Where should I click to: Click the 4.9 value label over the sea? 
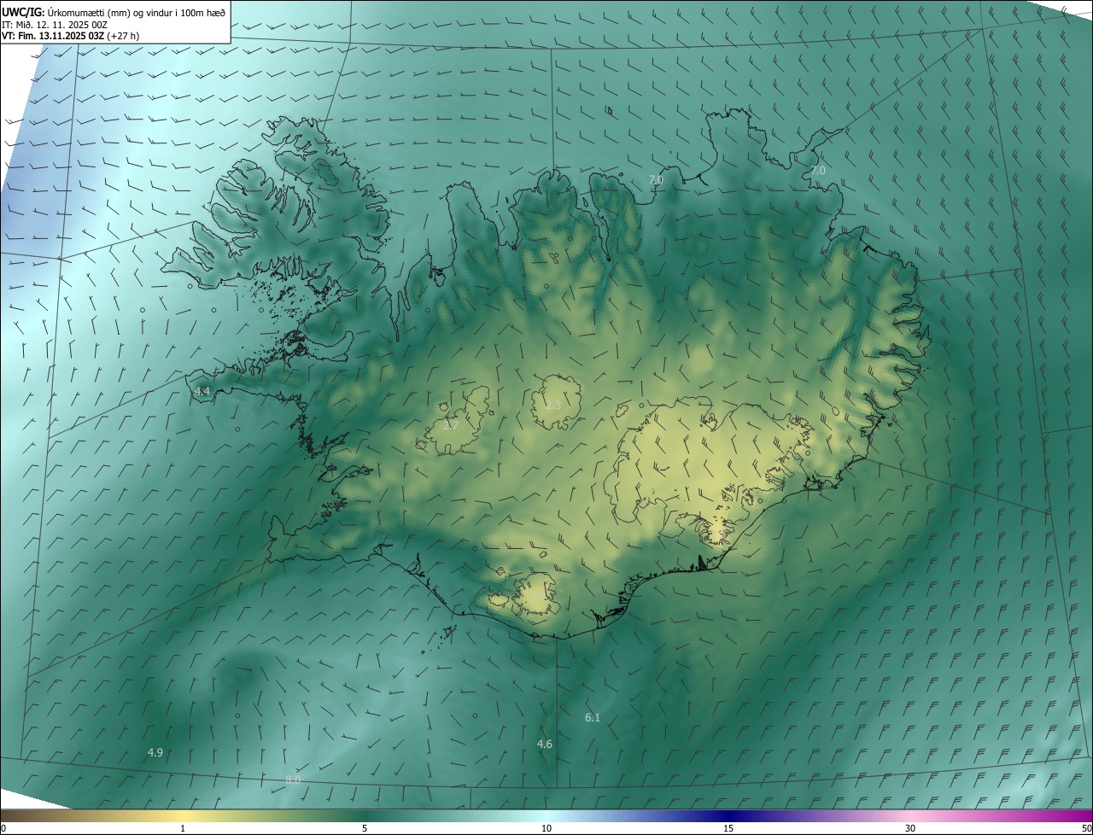pos(155,752)
